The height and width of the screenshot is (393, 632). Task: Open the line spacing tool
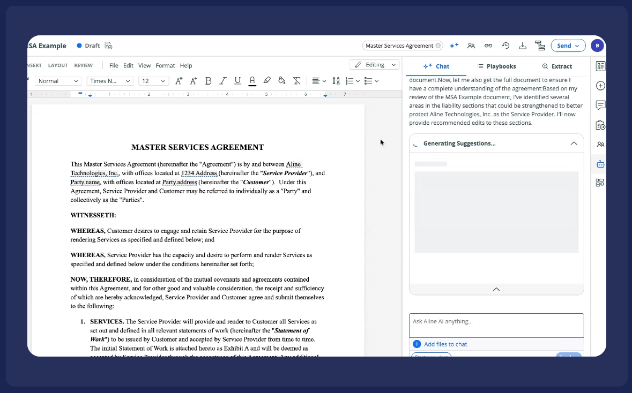click(336, 81)
